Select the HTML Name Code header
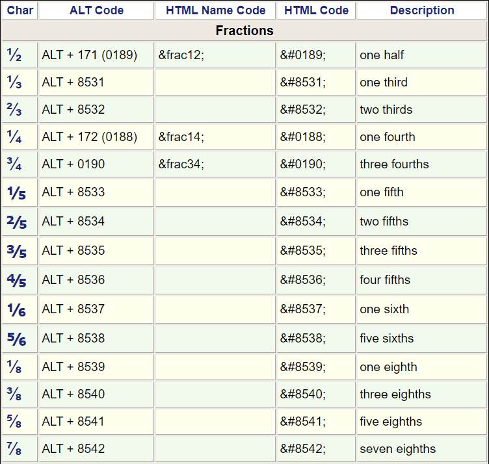Screen dimensions: 489x464 tap(215, 10)
